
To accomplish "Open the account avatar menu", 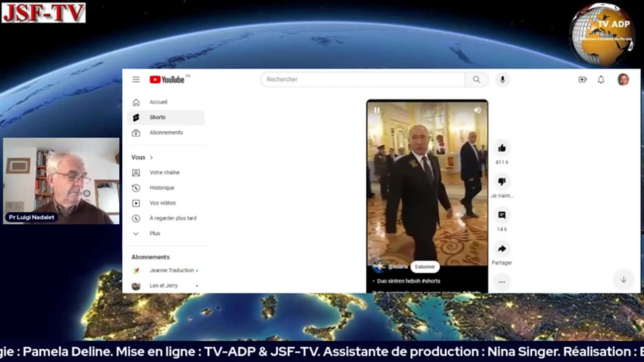I will pos(623,79).
